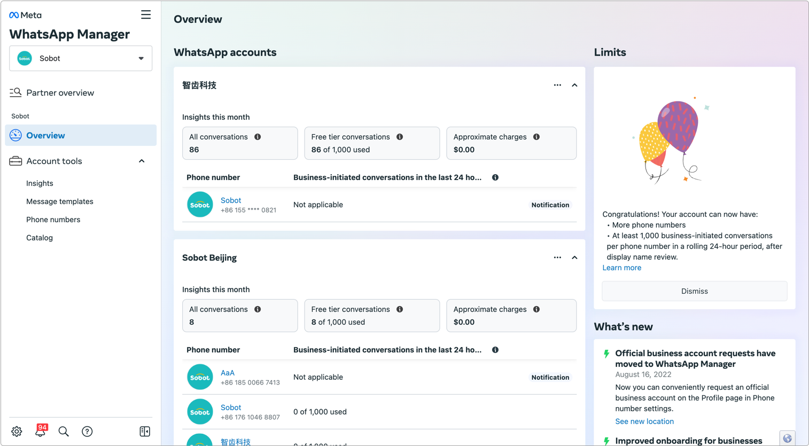Image resolution: width=809 pixels, height=446 pixels.
Task: Click the search magnifier icon
Action: click(64, 432)
